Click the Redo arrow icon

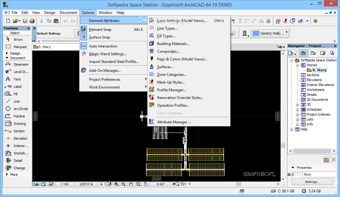73,21
